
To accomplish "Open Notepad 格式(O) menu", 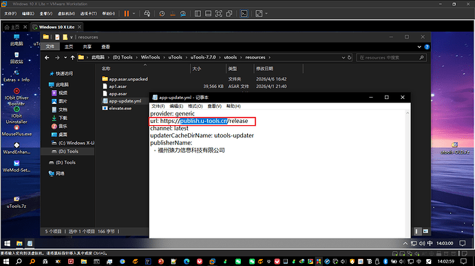I will point(195,107).
